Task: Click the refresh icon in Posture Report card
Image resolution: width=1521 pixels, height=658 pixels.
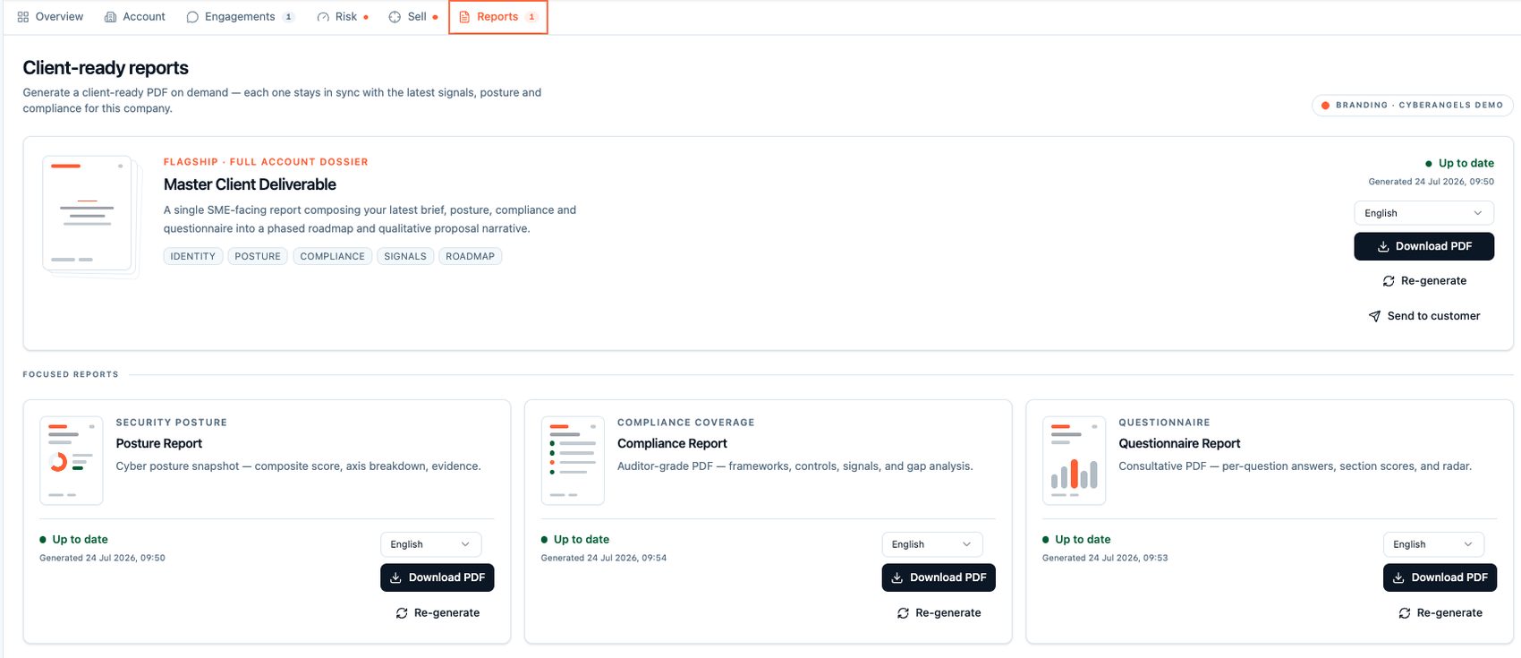Action: tap(402, 613)
